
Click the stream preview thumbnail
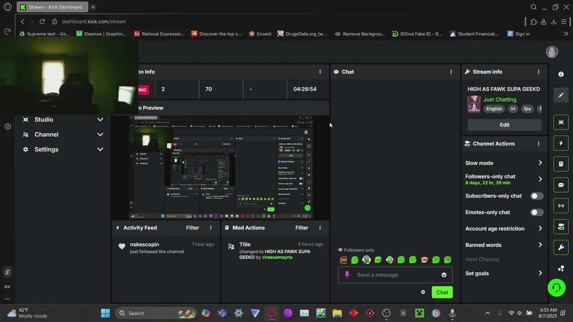coord(221,167)
